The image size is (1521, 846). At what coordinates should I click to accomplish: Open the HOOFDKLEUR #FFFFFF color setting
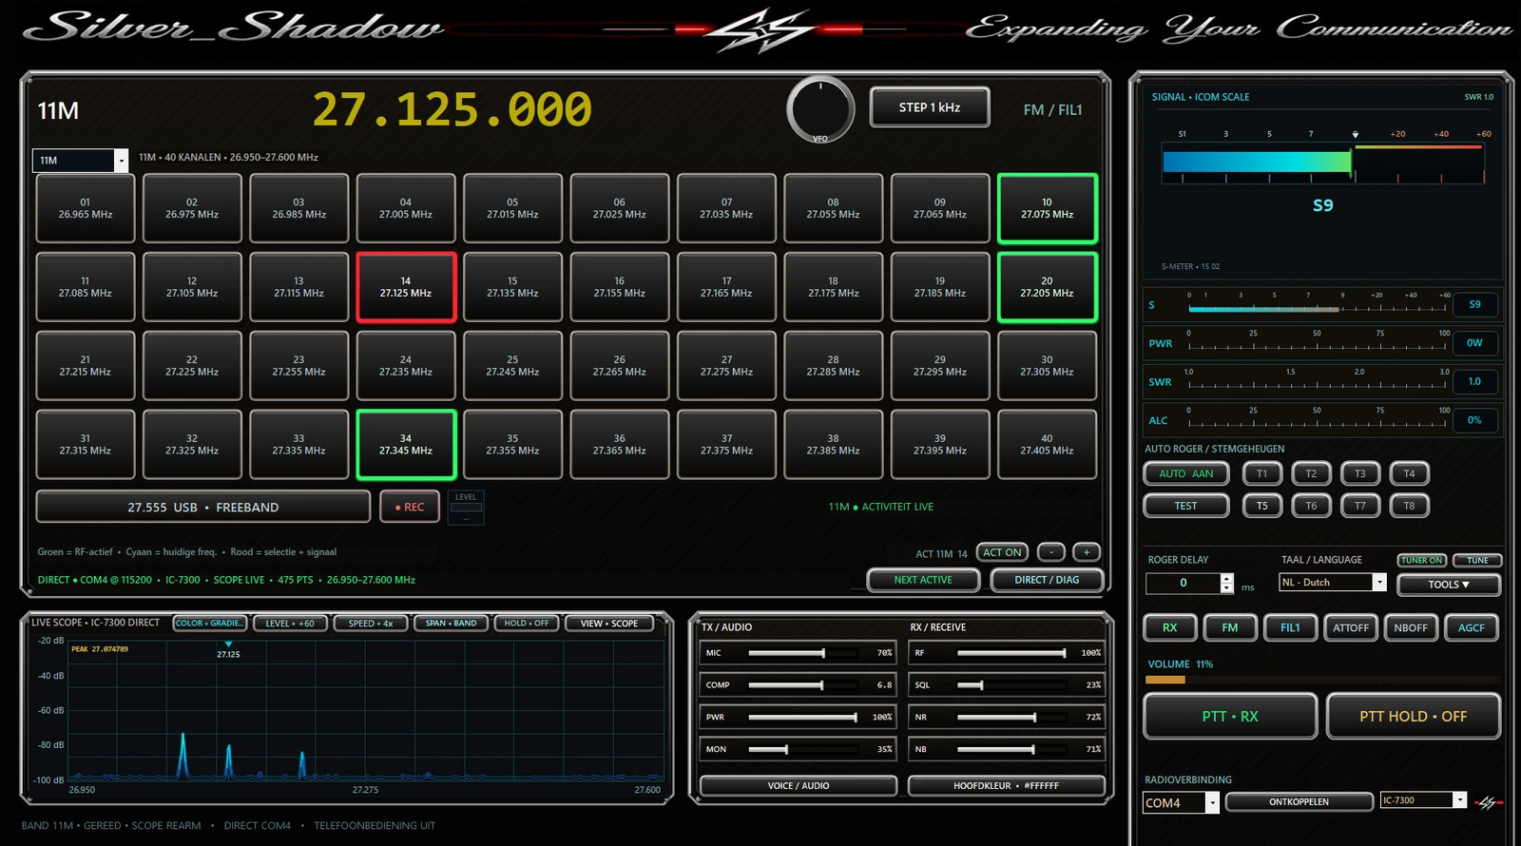(x=1006, y=786)
